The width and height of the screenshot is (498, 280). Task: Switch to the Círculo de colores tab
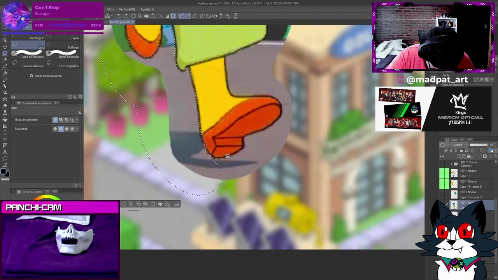(30, 192)
